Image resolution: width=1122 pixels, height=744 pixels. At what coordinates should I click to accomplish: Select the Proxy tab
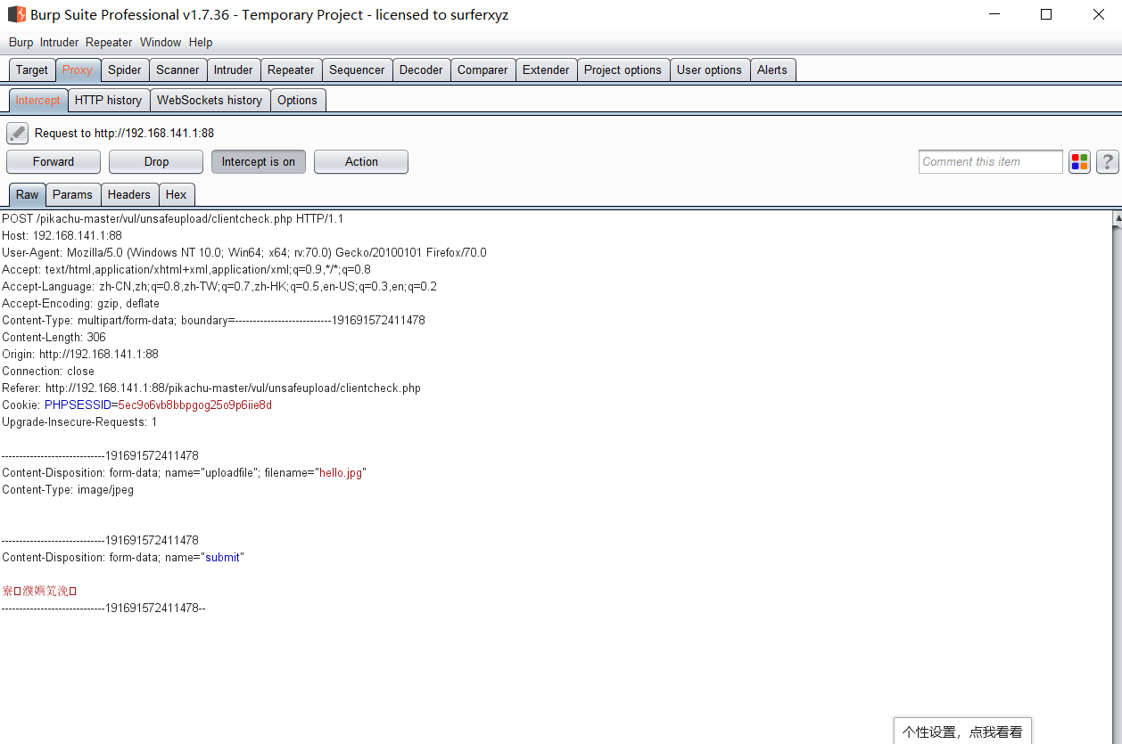tap(78, 69)
